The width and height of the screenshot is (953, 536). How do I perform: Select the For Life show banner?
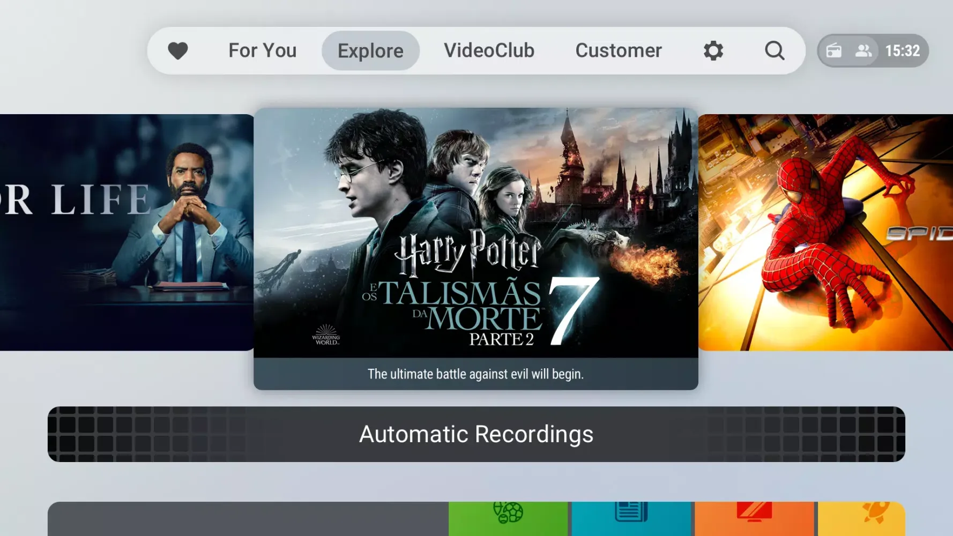[127, 233]
